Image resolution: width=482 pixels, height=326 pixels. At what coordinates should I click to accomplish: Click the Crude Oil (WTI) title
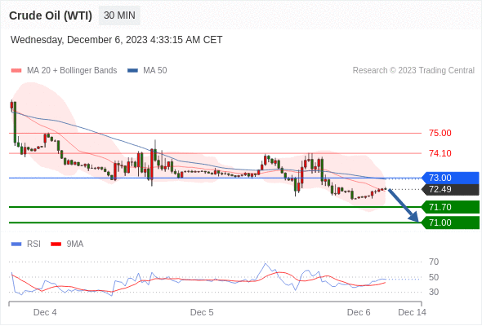coord(51,15)
